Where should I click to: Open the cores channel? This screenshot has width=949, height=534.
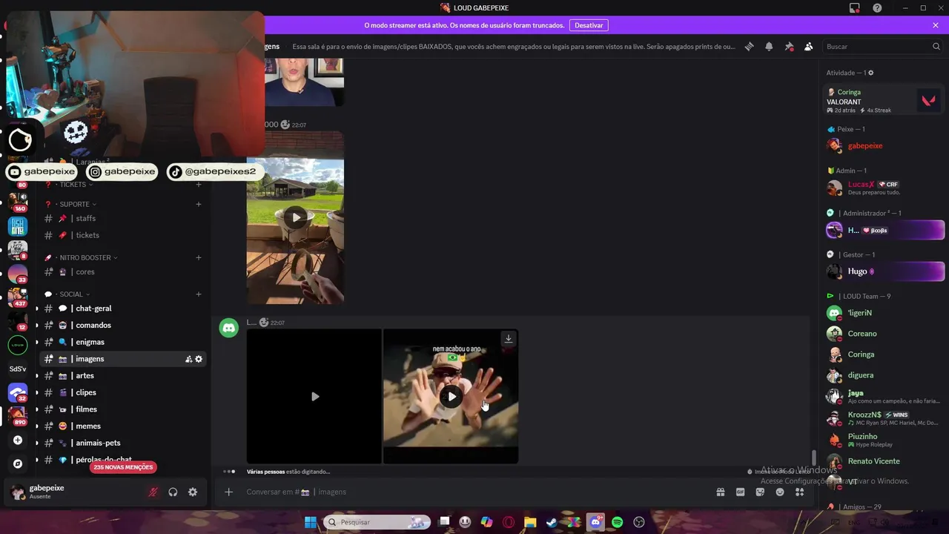point(122,271)
